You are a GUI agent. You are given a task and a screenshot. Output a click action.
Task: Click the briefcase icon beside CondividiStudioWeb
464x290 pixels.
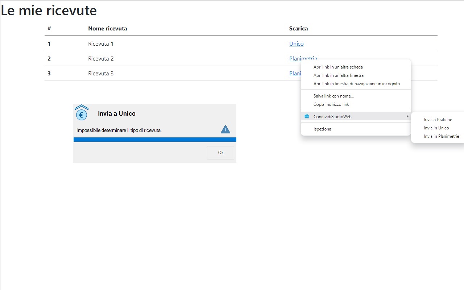tap(307, 116)
